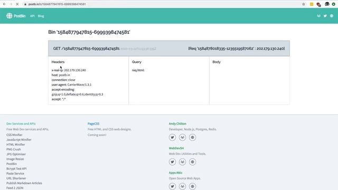Click the browser forward arrow
The width and height of the screenshot is (338, 190).
coord(11,4)
